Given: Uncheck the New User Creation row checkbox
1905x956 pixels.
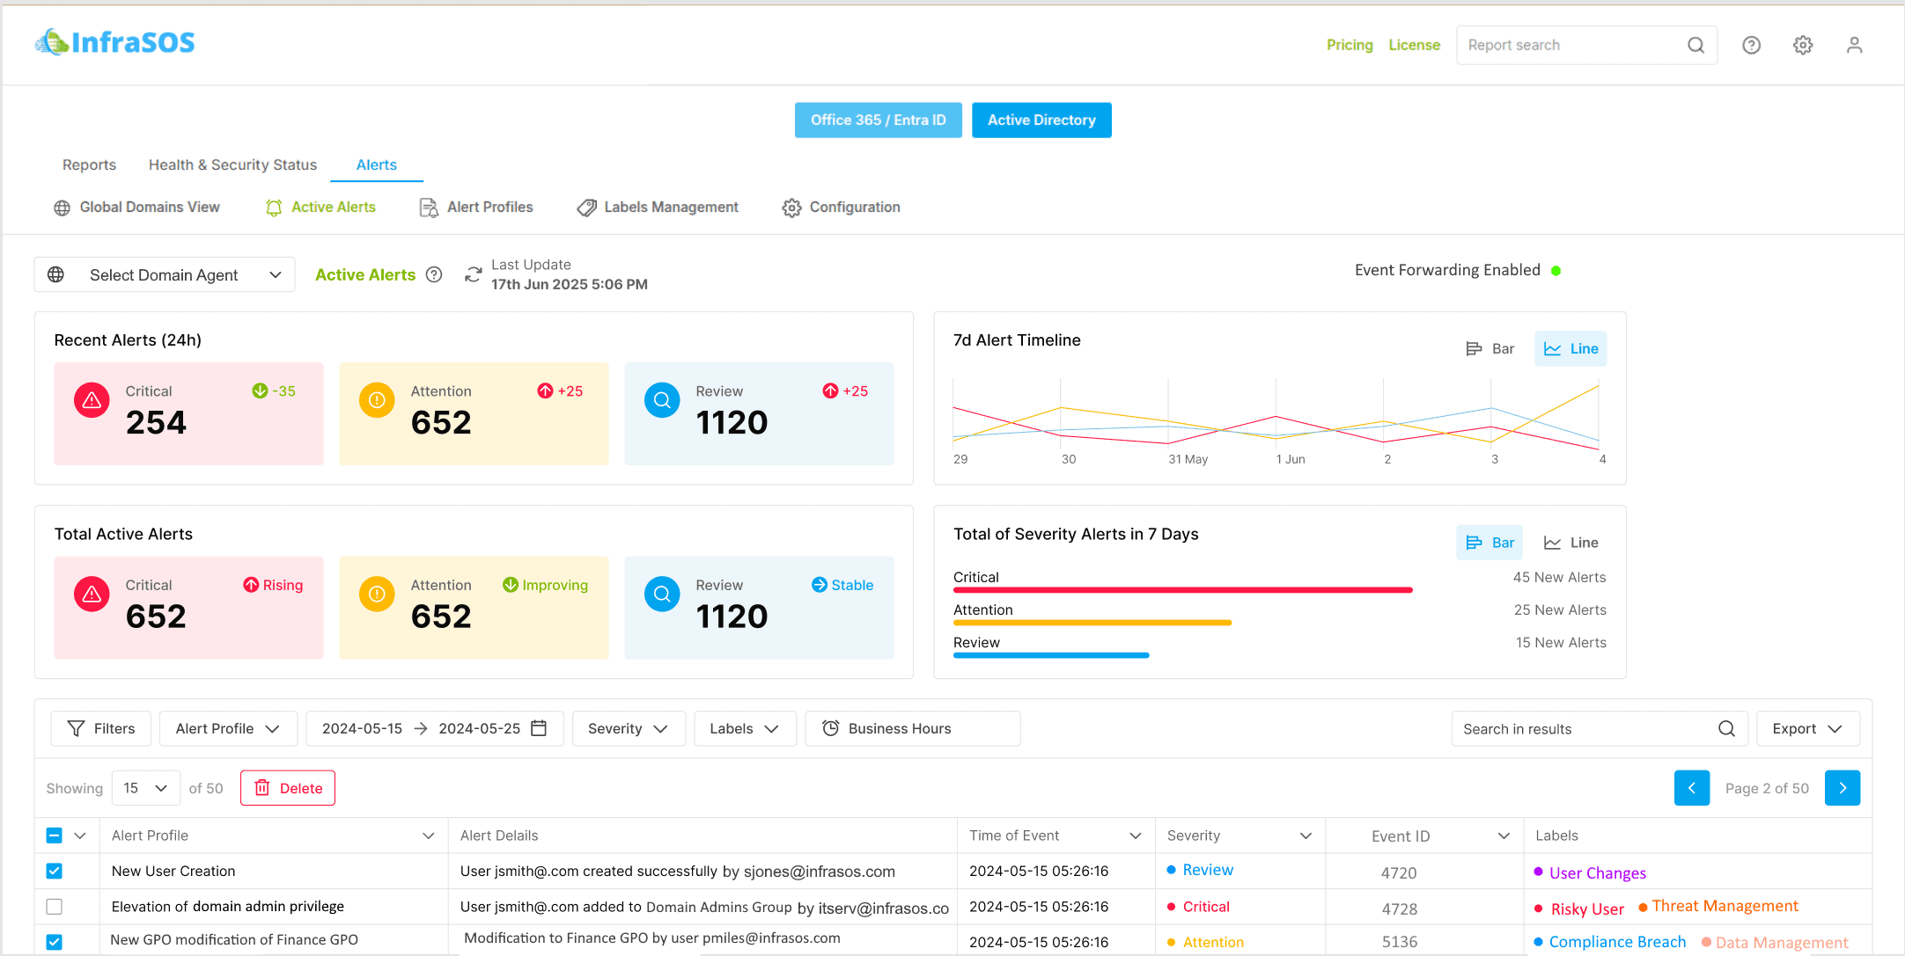Looking at the screenshot, I should point(55,871).
